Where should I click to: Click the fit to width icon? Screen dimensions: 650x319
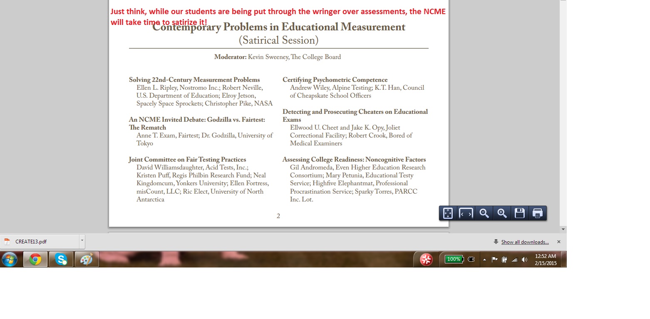[x=466, y=213]
